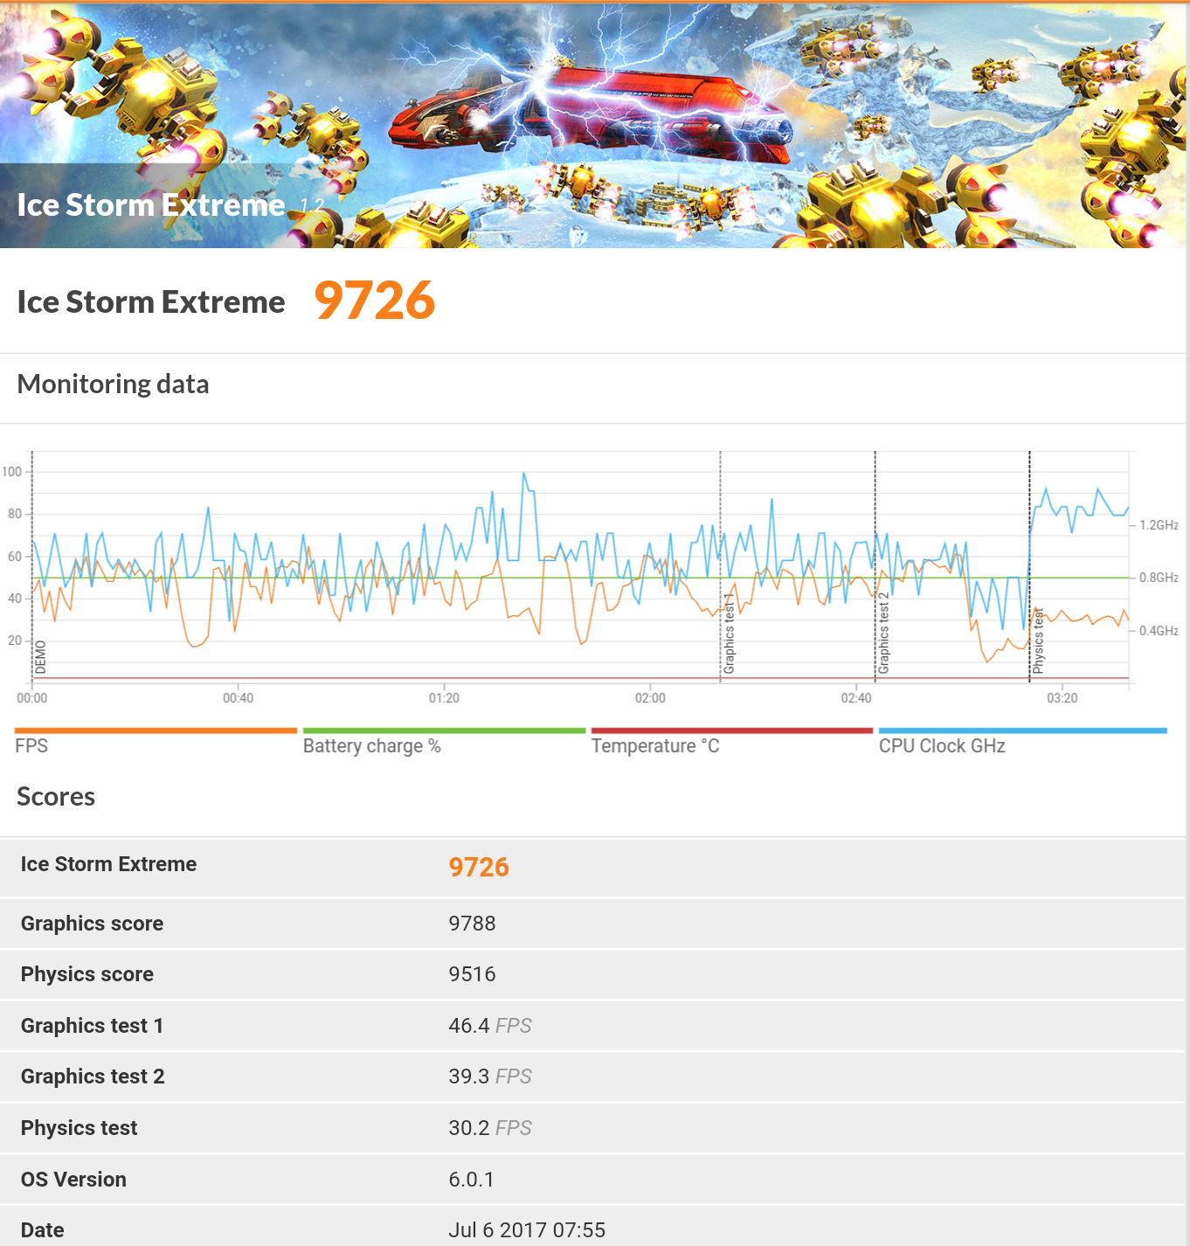Click the 1.2GHz axis label

[x=1159, y=525]
